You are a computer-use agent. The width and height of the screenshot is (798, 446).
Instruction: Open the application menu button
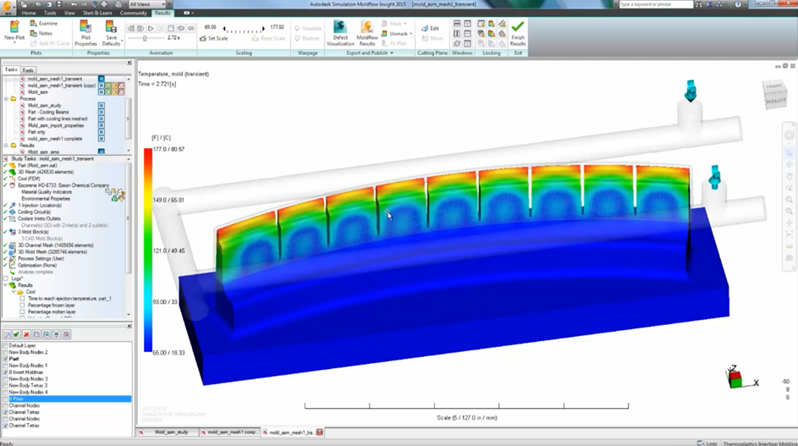7,7
